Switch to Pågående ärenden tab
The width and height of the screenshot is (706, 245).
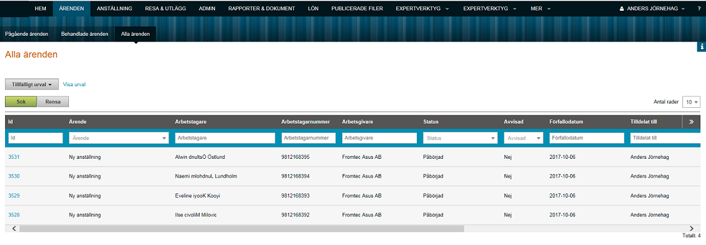pos(27,34)
